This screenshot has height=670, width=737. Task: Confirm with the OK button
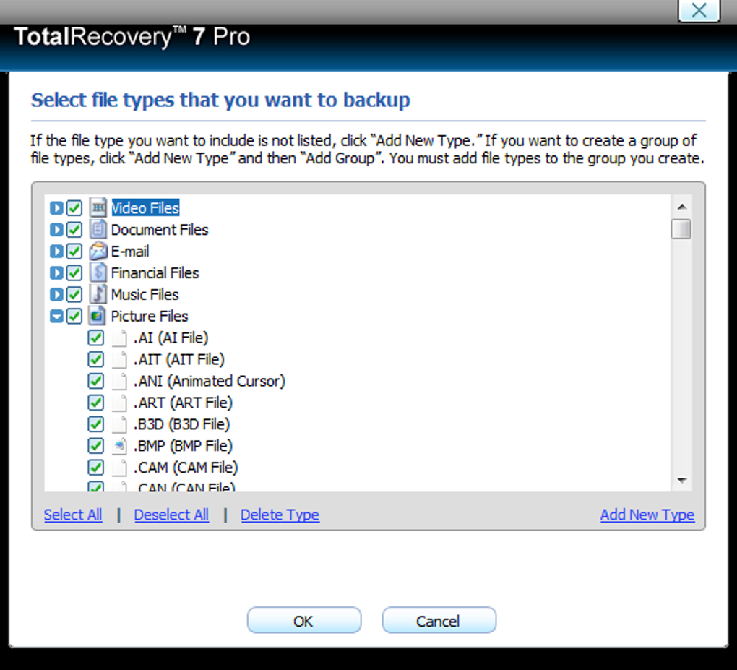click(304, 621)
